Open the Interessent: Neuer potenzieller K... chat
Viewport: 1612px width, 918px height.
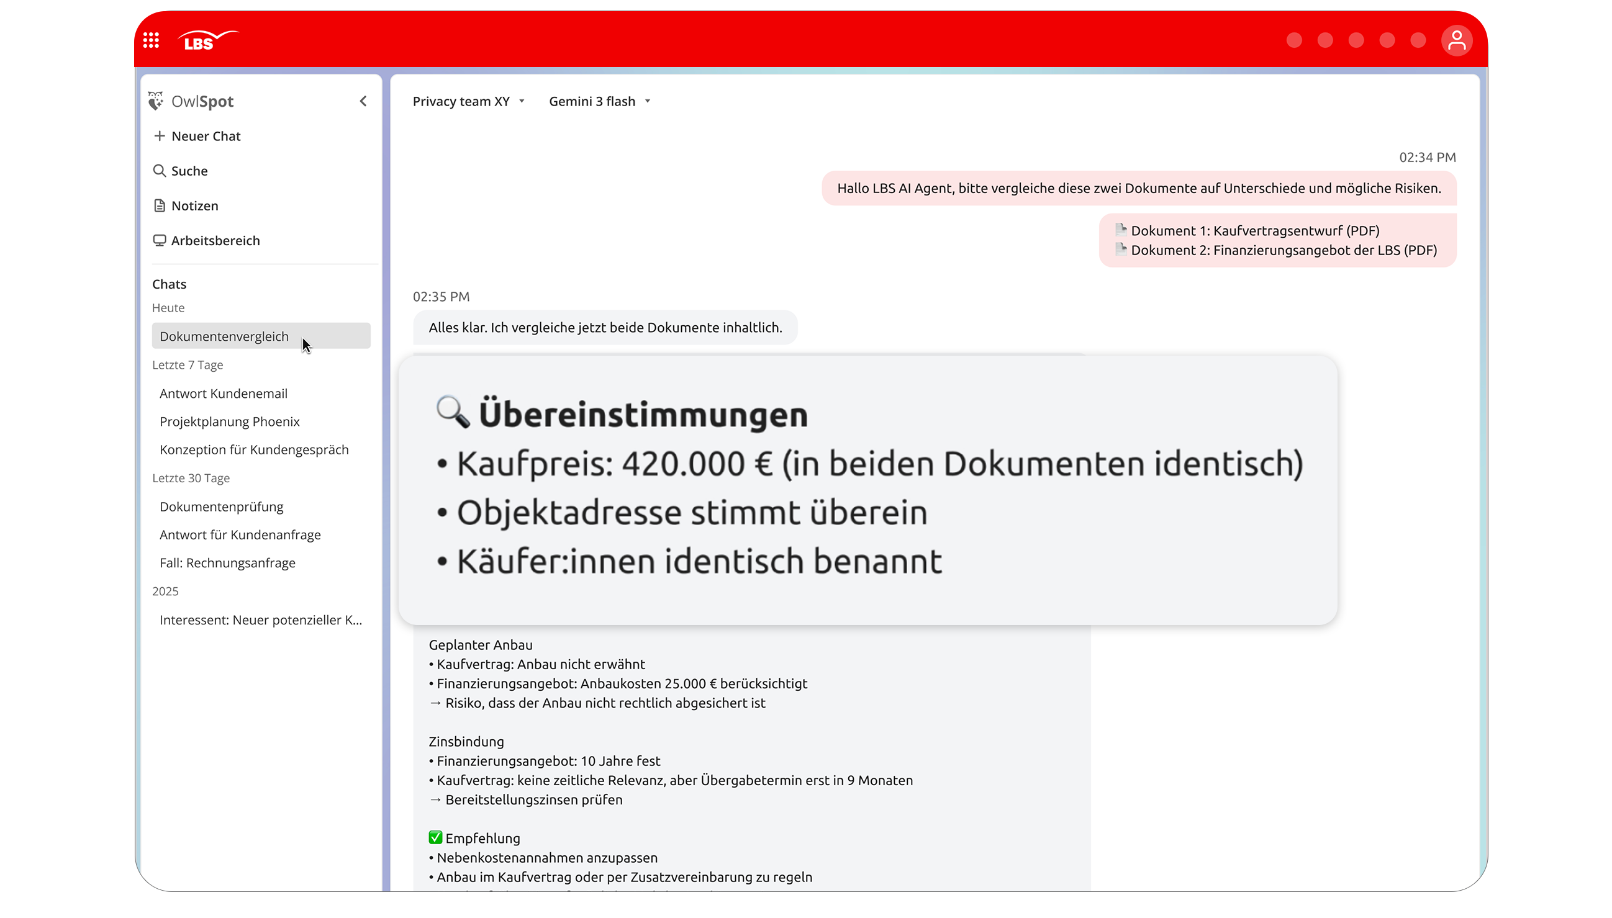coord(261,620)
